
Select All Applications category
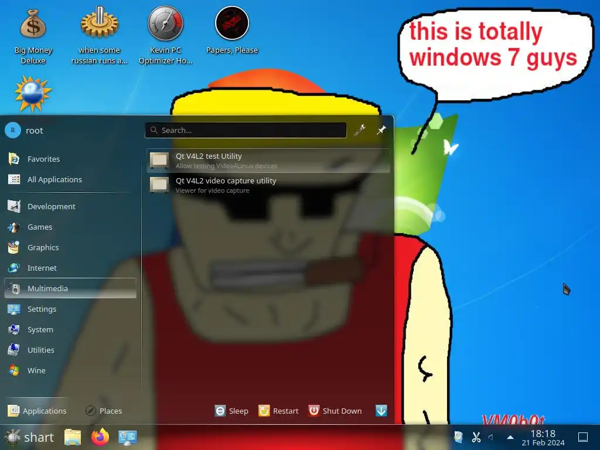click(70, 179)
